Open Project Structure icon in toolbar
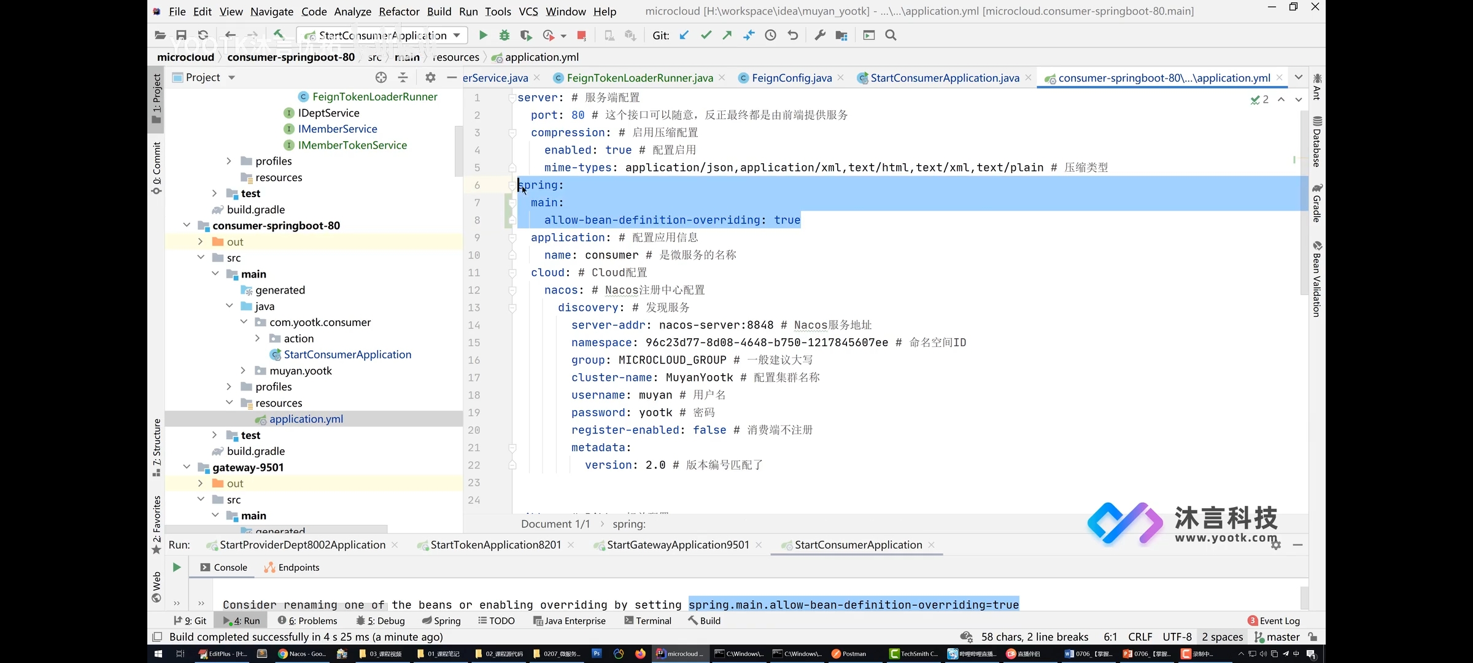The width and height of the screenshot is (1473, 663). [x=841, y=36]
